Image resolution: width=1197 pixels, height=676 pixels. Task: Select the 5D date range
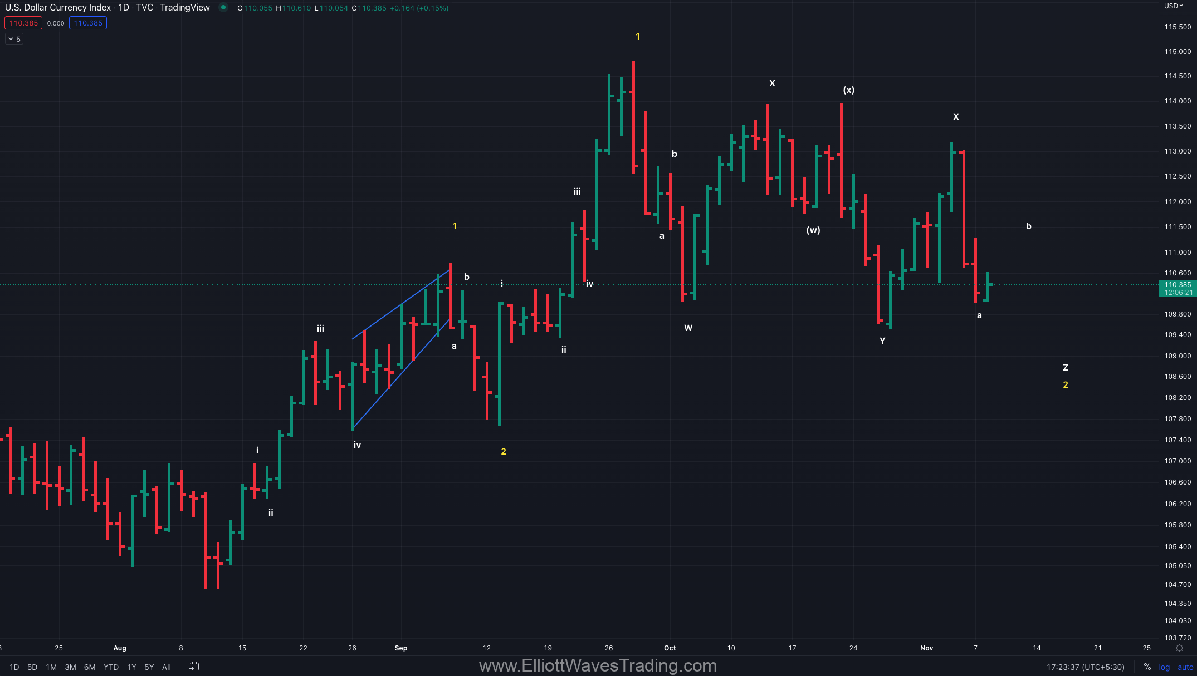click(x=32, y=667)
